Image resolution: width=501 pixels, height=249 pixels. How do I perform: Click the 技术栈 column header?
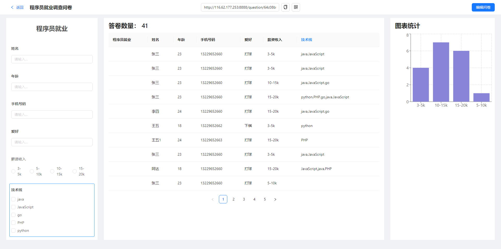[307, 40]
